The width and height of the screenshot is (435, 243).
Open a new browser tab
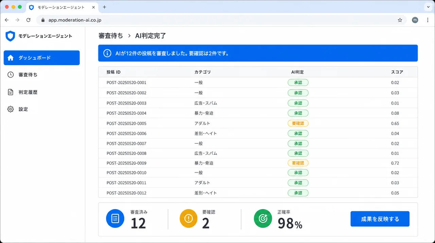tap(104, 7)
